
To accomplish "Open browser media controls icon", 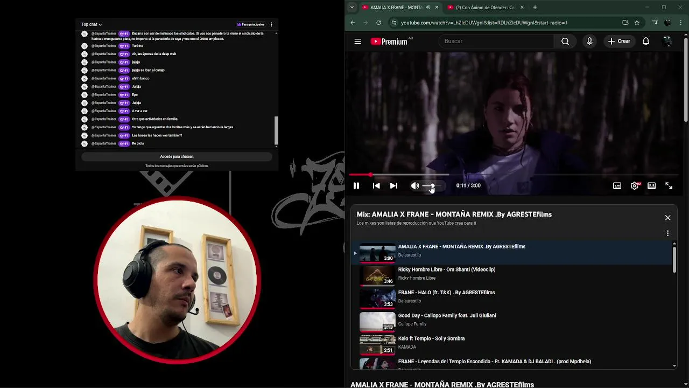I will [x=655, y=23].
